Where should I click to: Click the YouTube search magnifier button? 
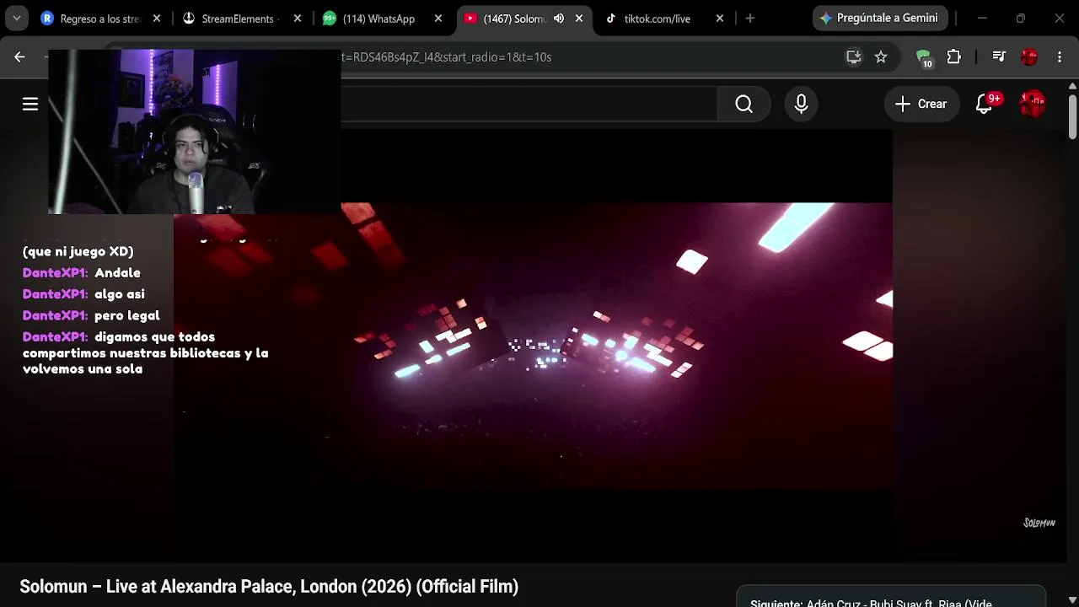click(x=743, y=104)
